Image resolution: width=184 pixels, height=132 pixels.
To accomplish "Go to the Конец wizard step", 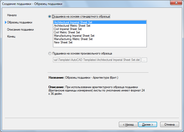I will [11, 36].
